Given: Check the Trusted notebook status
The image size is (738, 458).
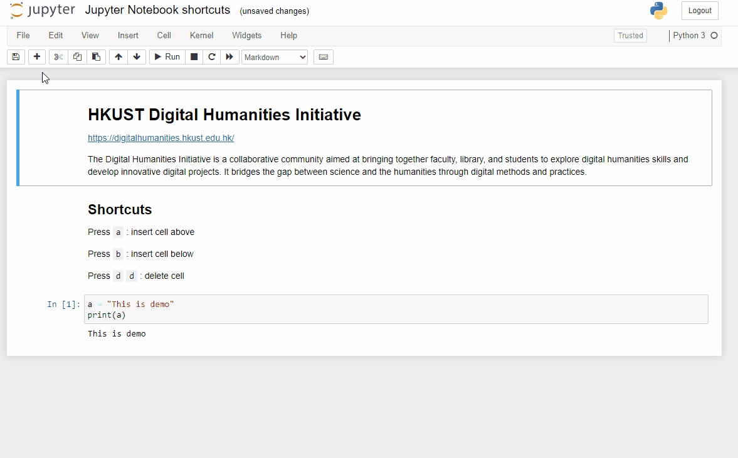Looking at the screenshot, I should point(630,36).
